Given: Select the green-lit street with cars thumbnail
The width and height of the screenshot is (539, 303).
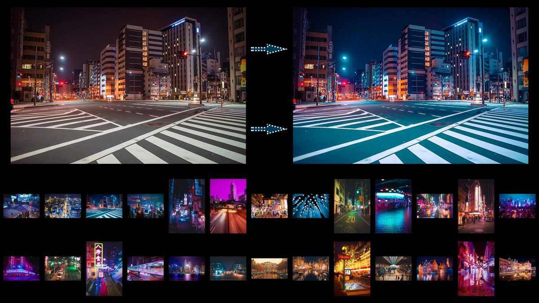Looking at the screenshot, I should (63, 268).
